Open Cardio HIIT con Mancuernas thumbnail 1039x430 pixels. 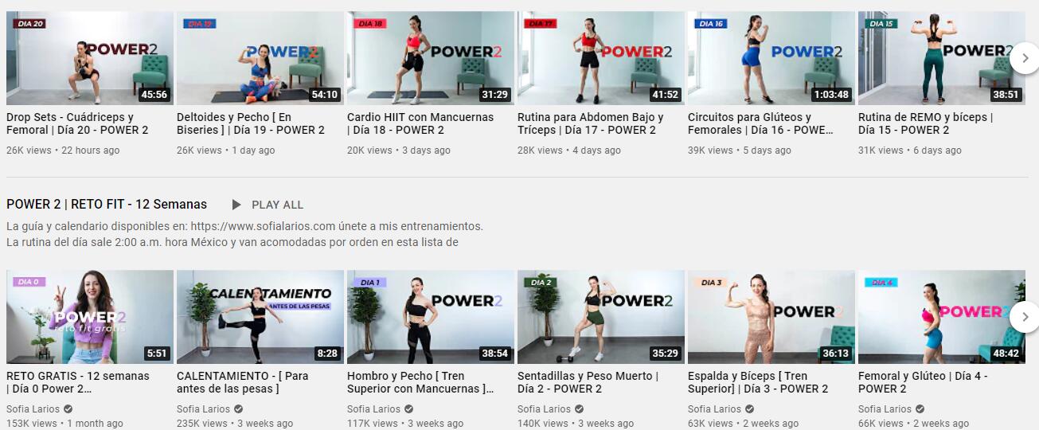(431, 58)
